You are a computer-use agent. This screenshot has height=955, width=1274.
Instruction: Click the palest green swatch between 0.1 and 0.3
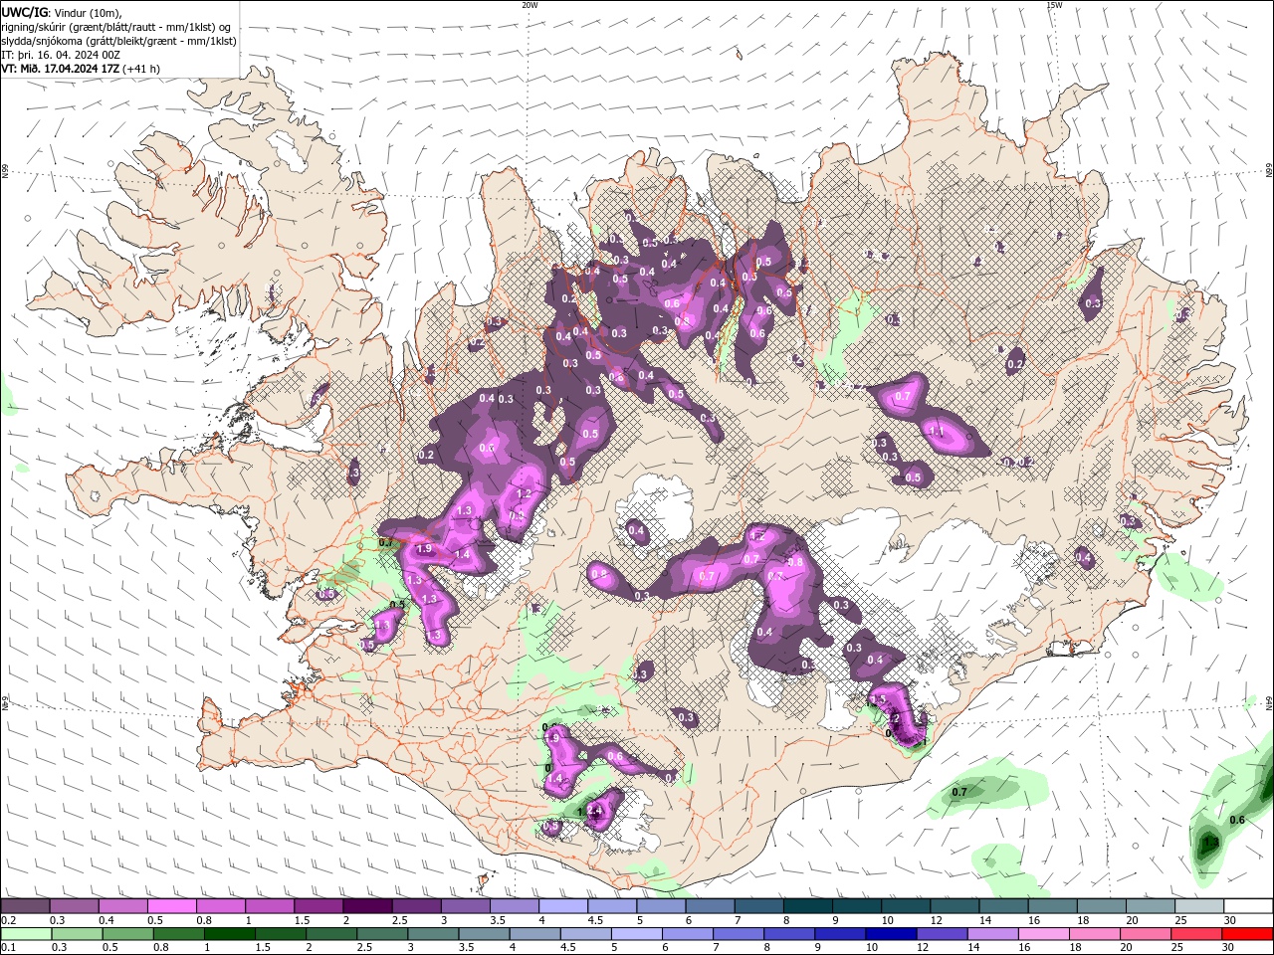[x=25, y=934]
